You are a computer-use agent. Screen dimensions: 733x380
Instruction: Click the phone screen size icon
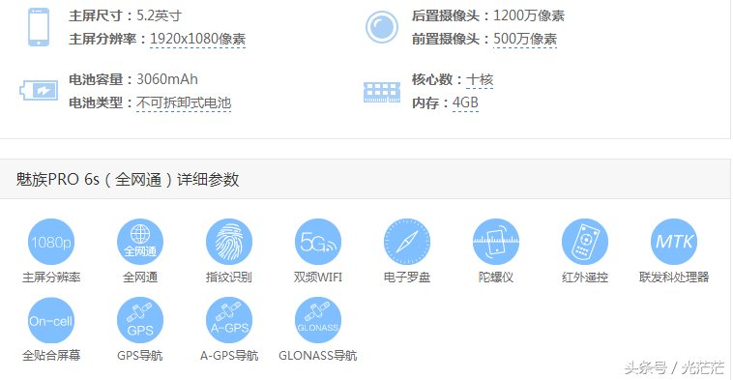tap(39, 27)
